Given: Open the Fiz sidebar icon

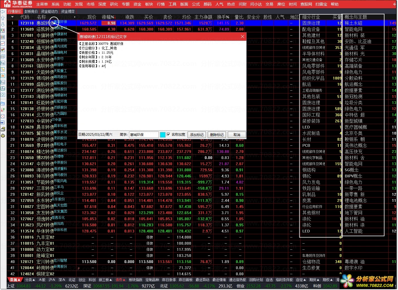Looking at the screenshot, I should coord(3,82).
